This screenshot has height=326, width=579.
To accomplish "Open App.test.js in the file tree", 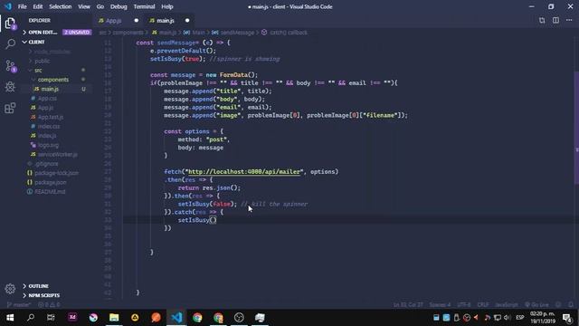I will coord(51,117).
